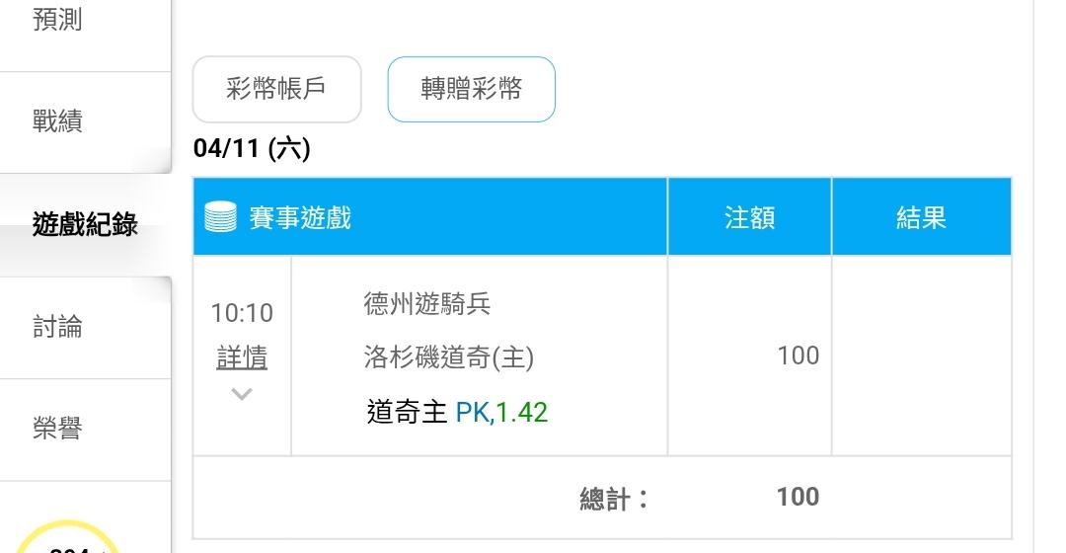Click the 注額 column header

coord(749,217)
